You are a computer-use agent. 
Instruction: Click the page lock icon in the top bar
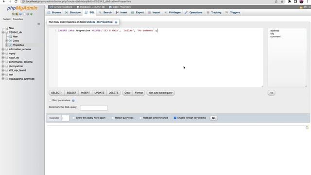301,7
